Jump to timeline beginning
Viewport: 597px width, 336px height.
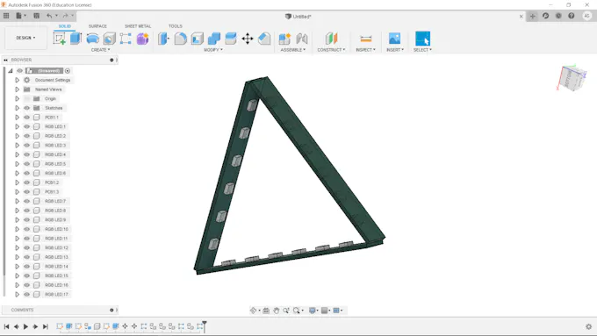click(6, 326)
